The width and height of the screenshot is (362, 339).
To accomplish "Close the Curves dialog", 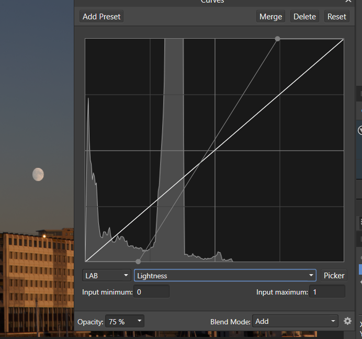I will 348,2.
